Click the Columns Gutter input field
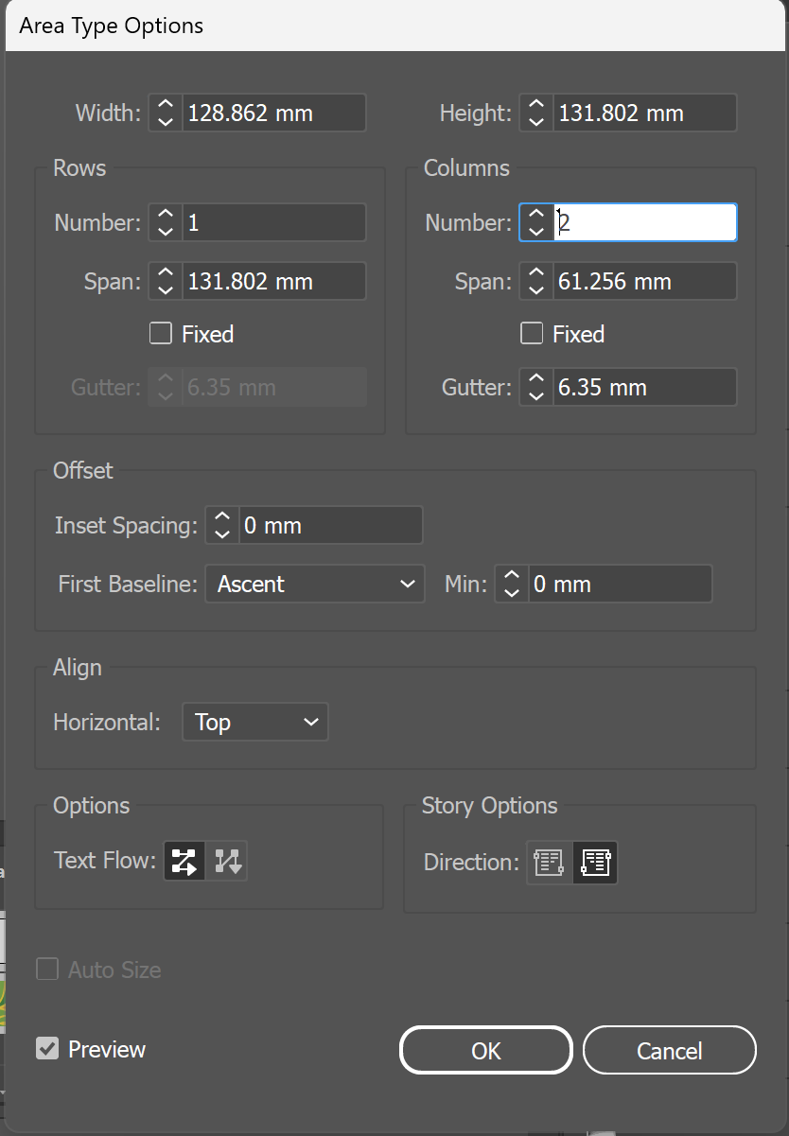Screen dimensions: 789x1136 tap(643, 388)
